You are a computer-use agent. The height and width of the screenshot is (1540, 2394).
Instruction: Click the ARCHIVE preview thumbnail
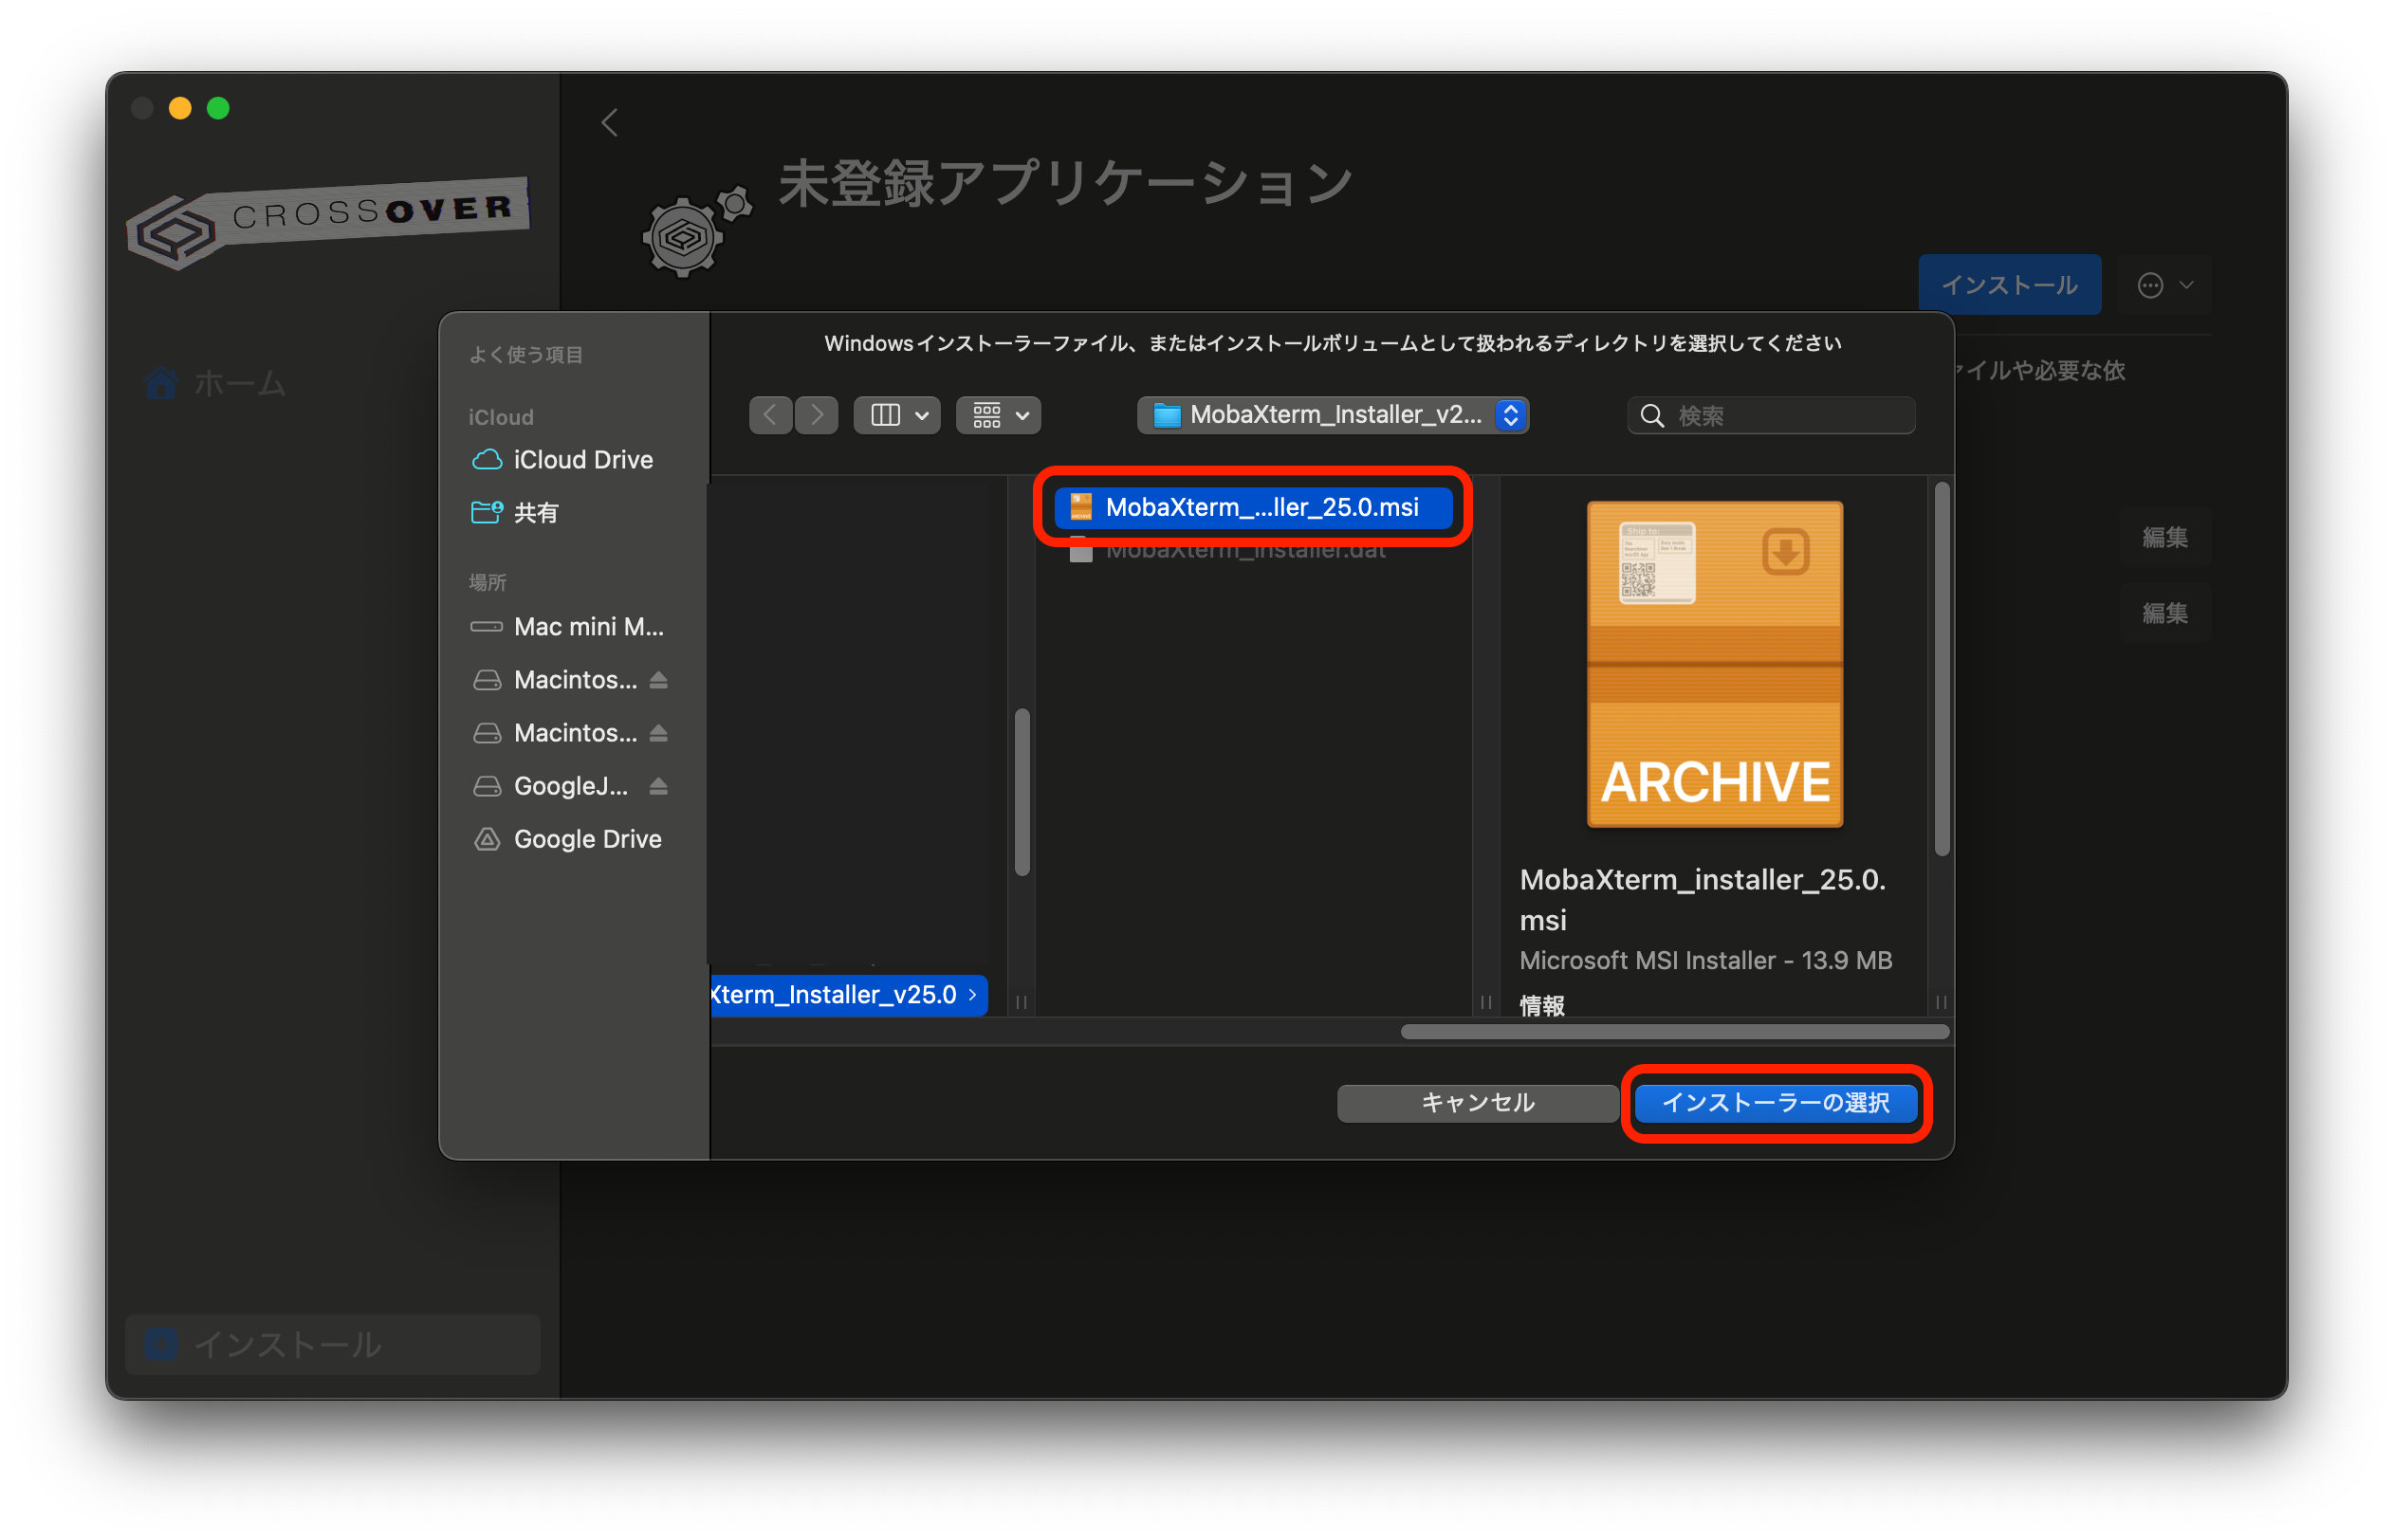coord(1713,663)
